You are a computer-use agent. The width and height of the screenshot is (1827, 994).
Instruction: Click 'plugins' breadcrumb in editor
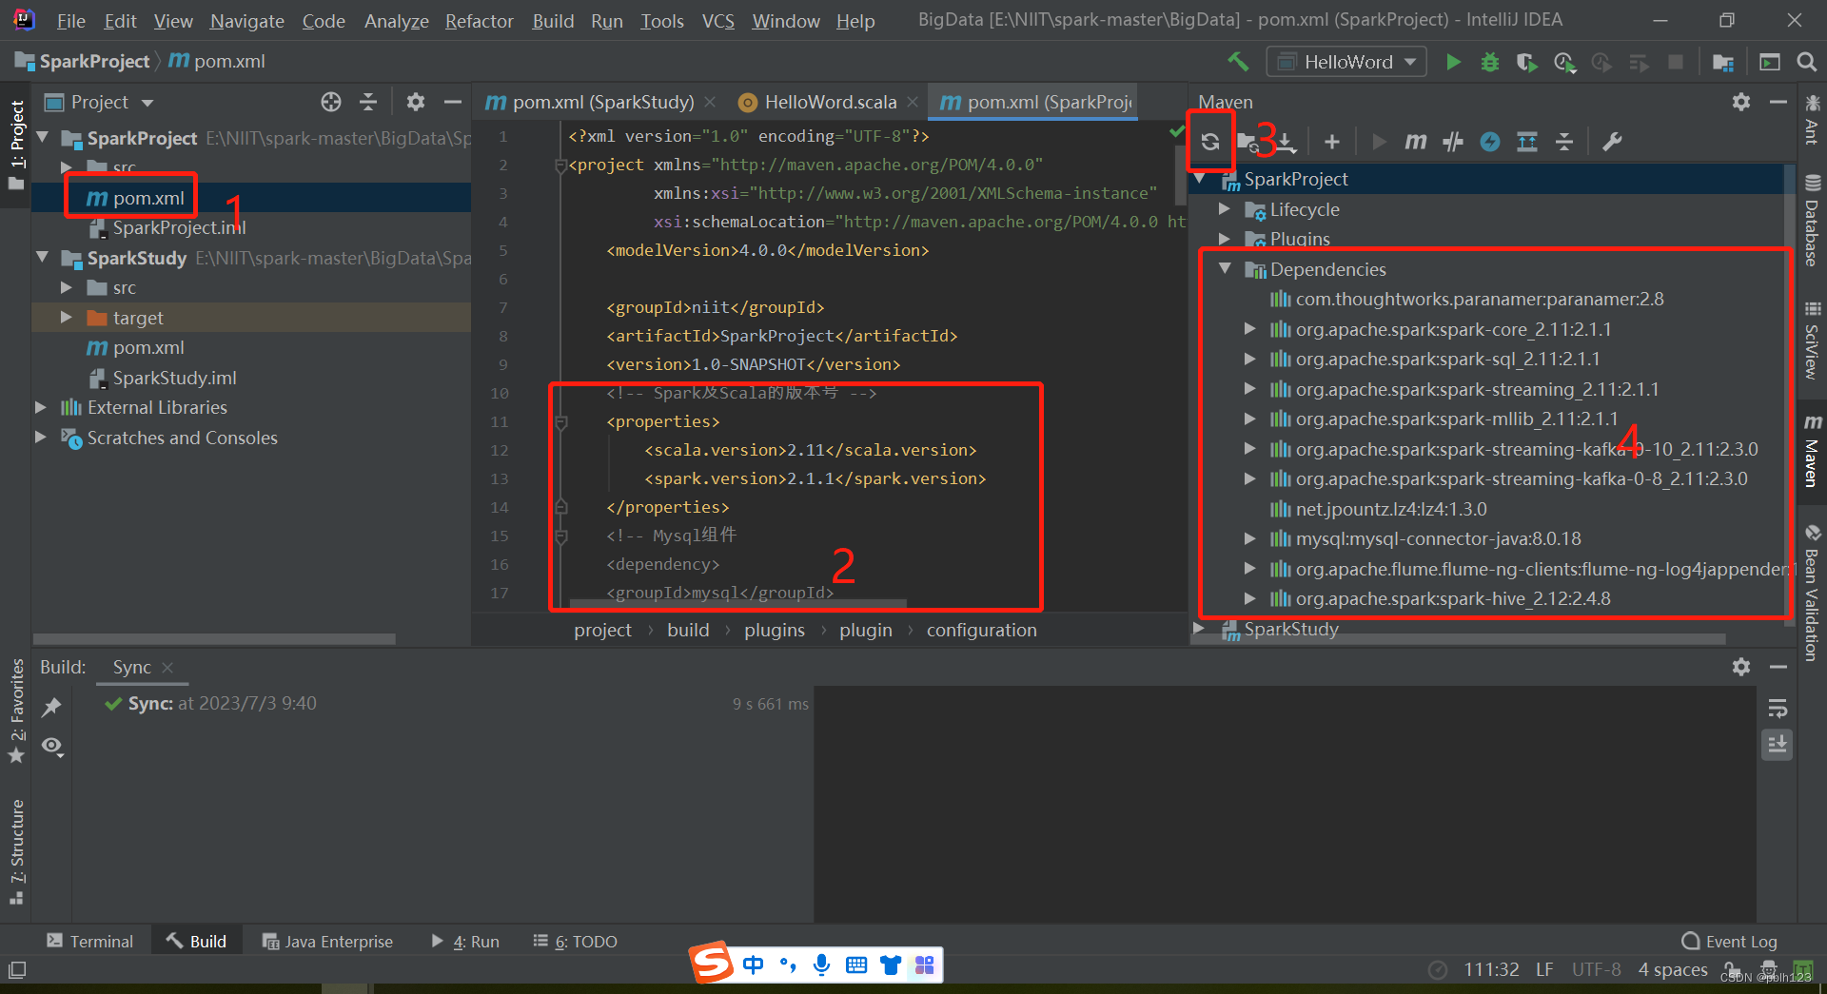(774, 630)
